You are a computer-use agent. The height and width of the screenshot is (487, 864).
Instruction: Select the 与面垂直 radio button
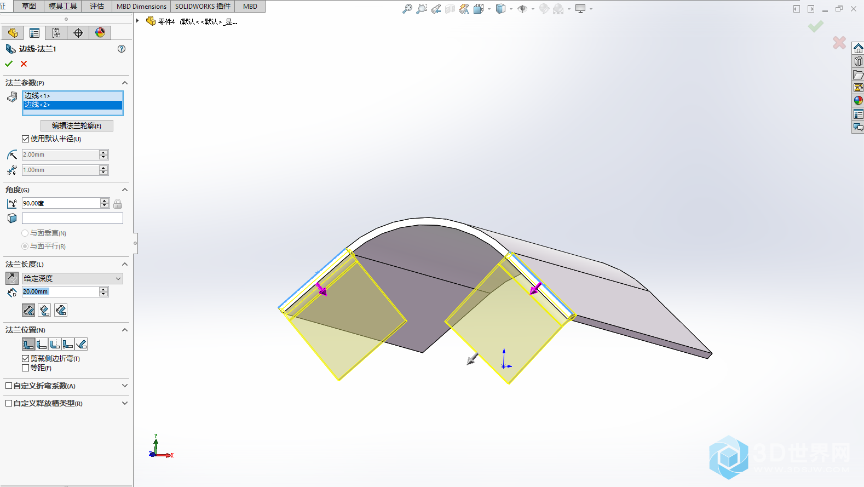(x=25, y=233)
